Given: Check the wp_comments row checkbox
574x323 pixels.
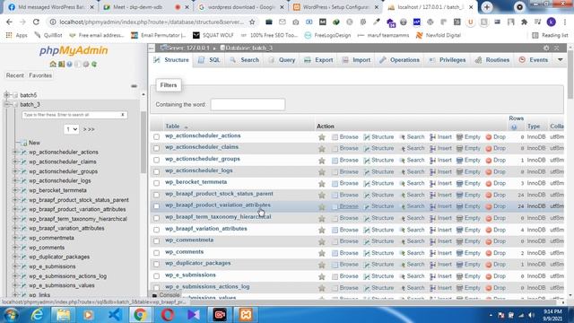Looking at the screenshot, I should 157,253.
